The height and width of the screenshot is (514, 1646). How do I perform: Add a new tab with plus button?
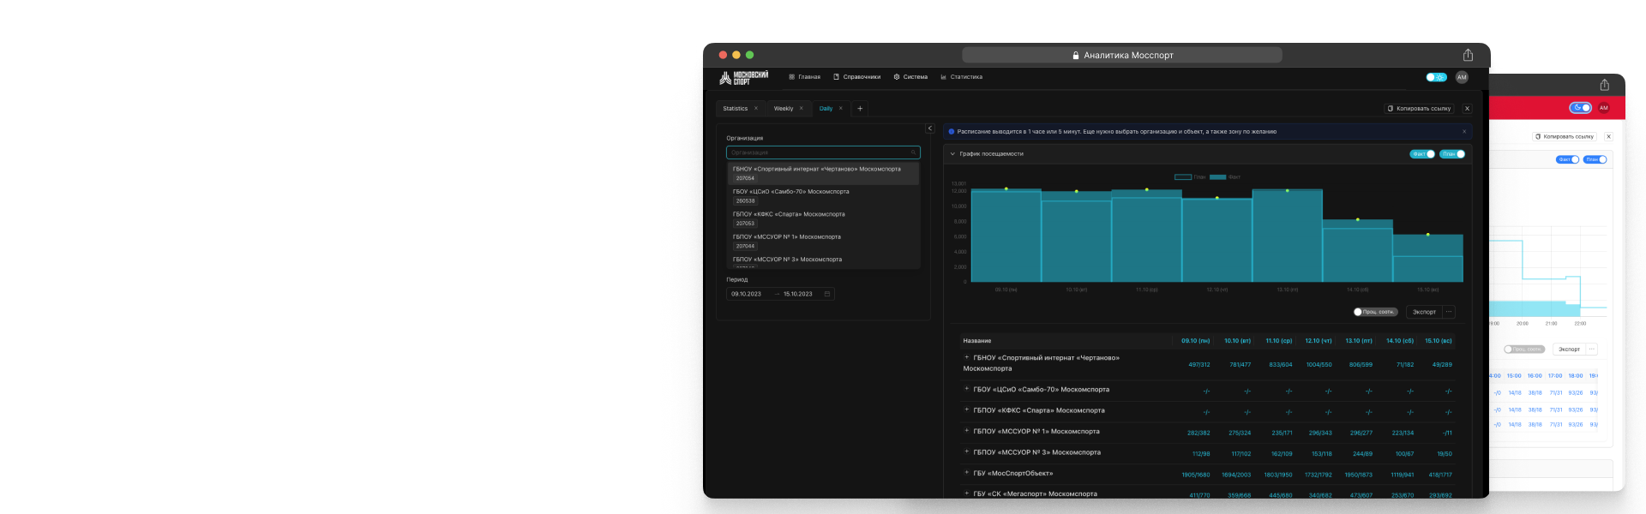(860, 109)
